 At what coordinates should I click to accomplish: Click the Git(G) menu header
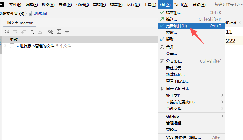point(165,5)
